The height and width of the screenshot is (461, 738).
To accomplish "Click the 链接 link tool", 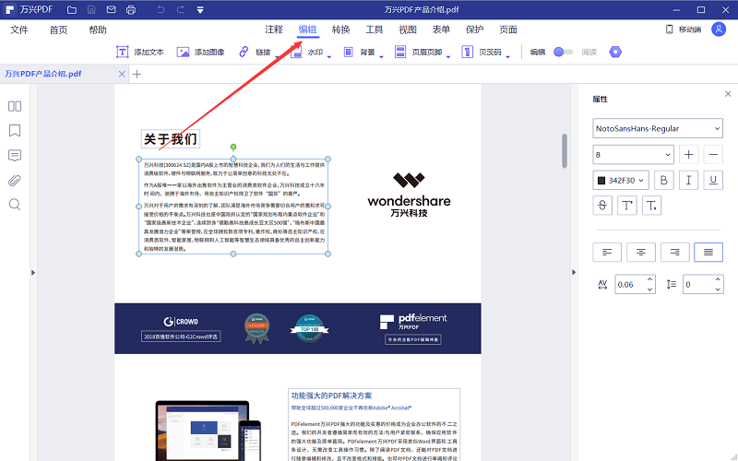I will click(256, 52).
